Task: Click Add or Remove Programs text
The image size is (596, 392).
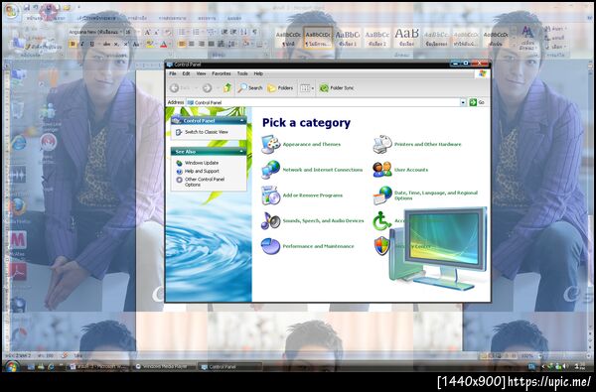Action: [313, 196]
